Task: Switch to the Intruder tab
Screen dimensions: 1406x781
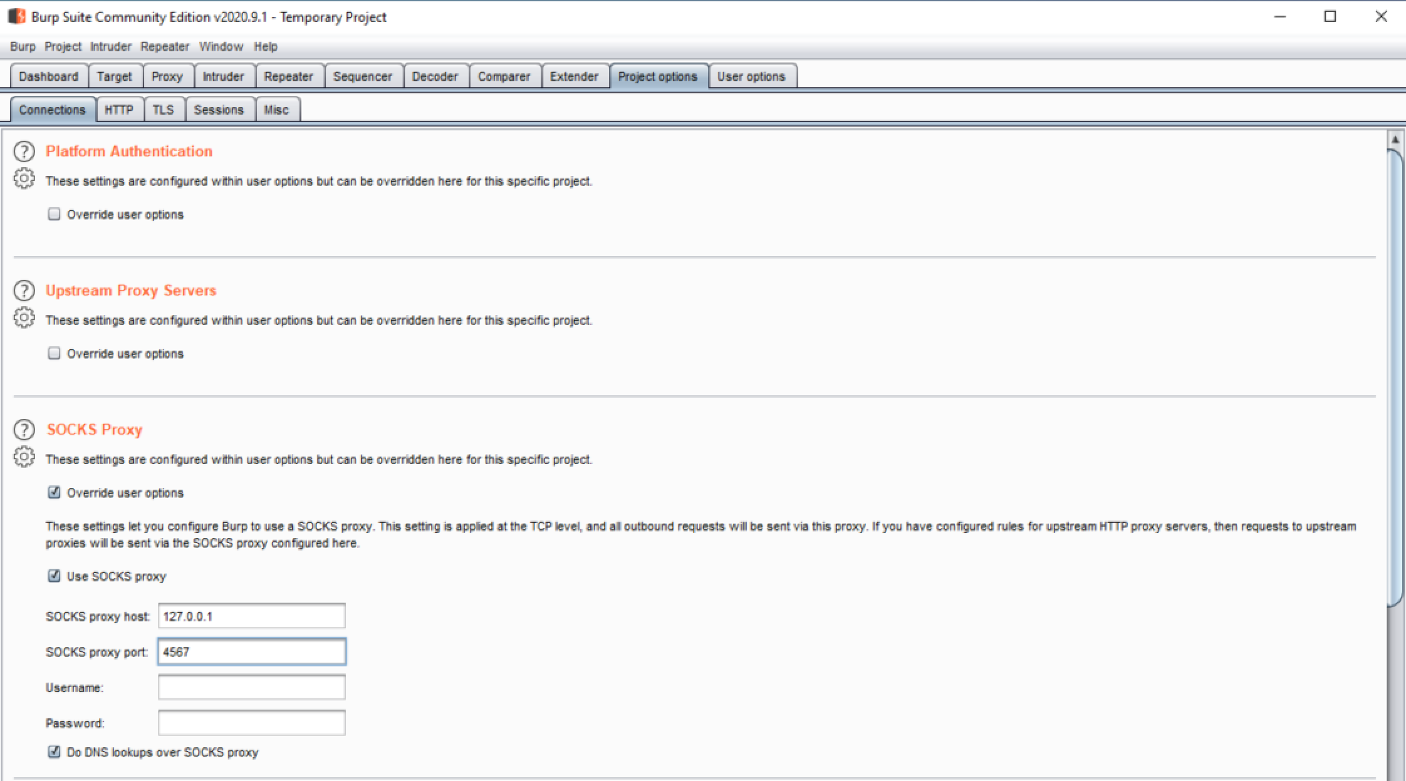Action: coord(224,76)
